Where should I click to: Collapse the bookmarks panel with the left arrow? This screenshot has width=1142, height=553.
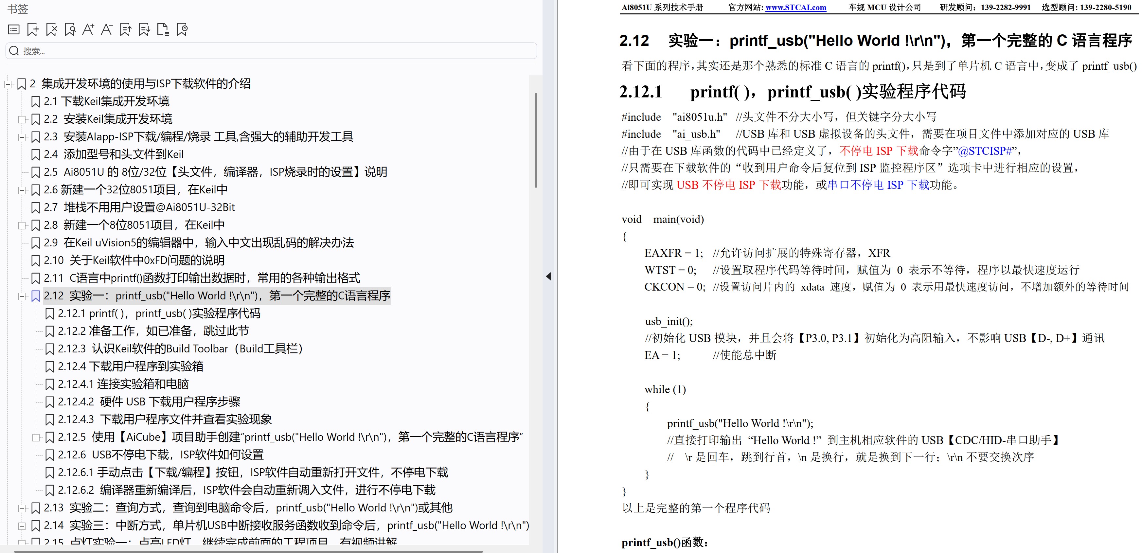click(548, 276)
